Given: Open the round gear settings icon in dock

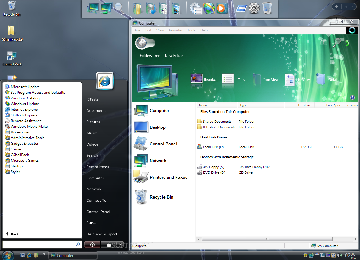Looking at the screenshot, I should click(254, 8).
